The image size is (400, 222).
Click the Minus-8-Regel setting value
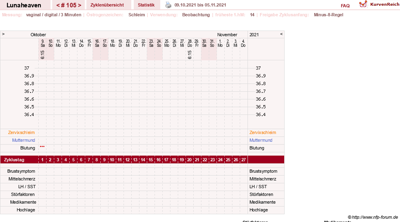[329, 15]
